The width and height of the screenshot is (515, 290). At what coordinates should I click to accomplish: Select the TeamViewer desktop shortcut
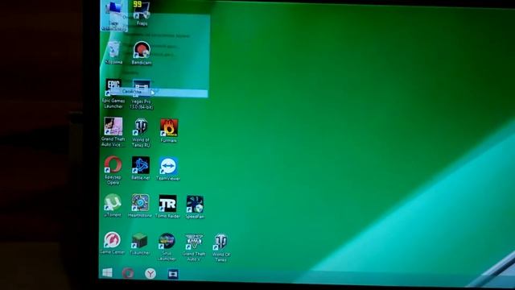(168, 168)
